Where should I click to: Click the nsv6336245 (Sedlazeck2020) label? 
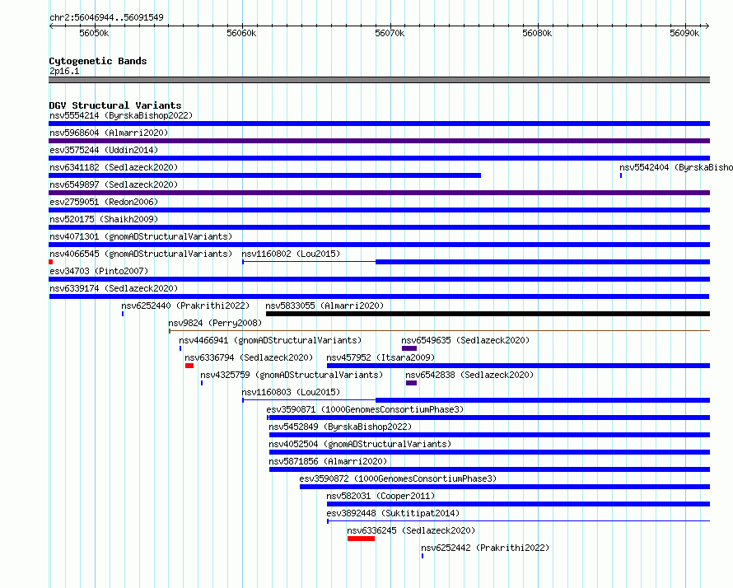point(411,530)
